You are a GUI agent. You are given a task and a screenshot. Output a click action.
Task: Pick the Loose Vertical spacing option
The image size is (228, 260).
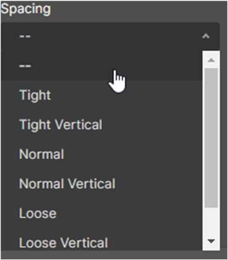click(101, 243)
